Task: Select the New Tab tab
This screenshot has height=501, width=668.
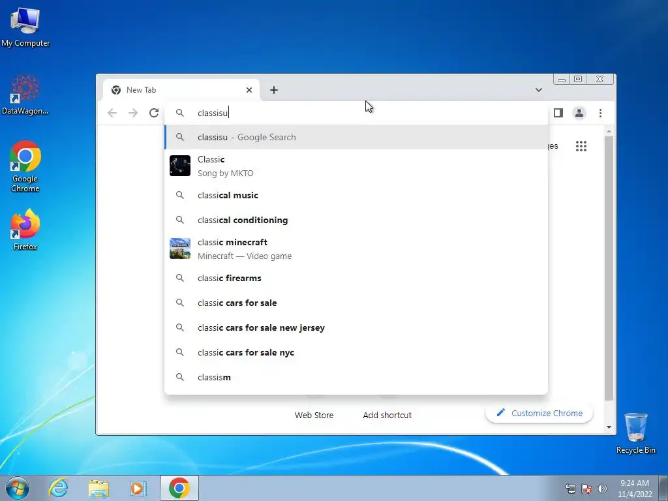Action: 181,90
